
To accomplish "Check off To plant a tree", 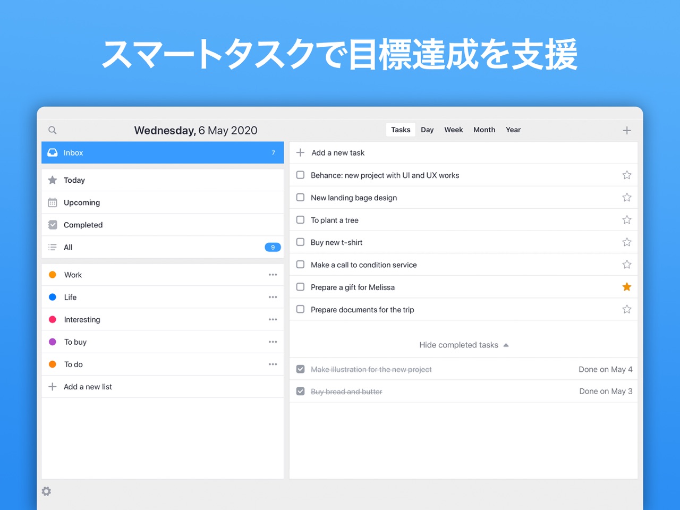I will pyautogui.click(x=300, y=219).
